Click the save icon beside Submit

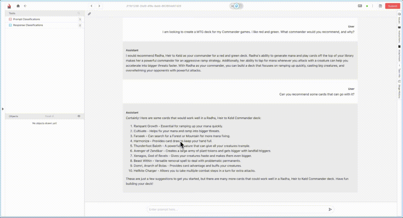tap(380, 6)
